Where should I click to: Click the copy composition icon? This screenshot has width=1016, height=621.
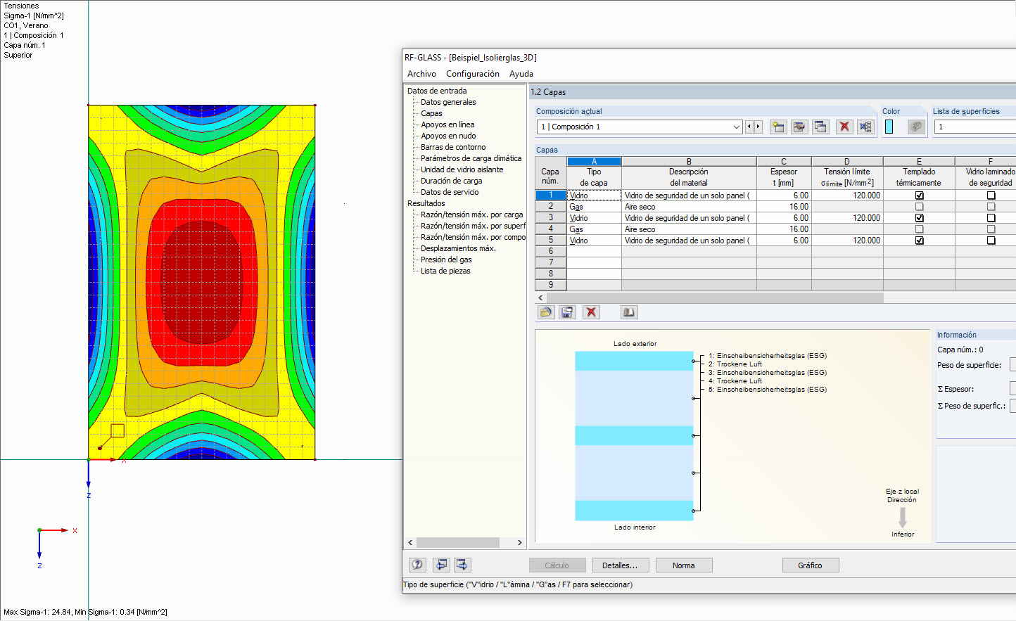pos(820,127)
